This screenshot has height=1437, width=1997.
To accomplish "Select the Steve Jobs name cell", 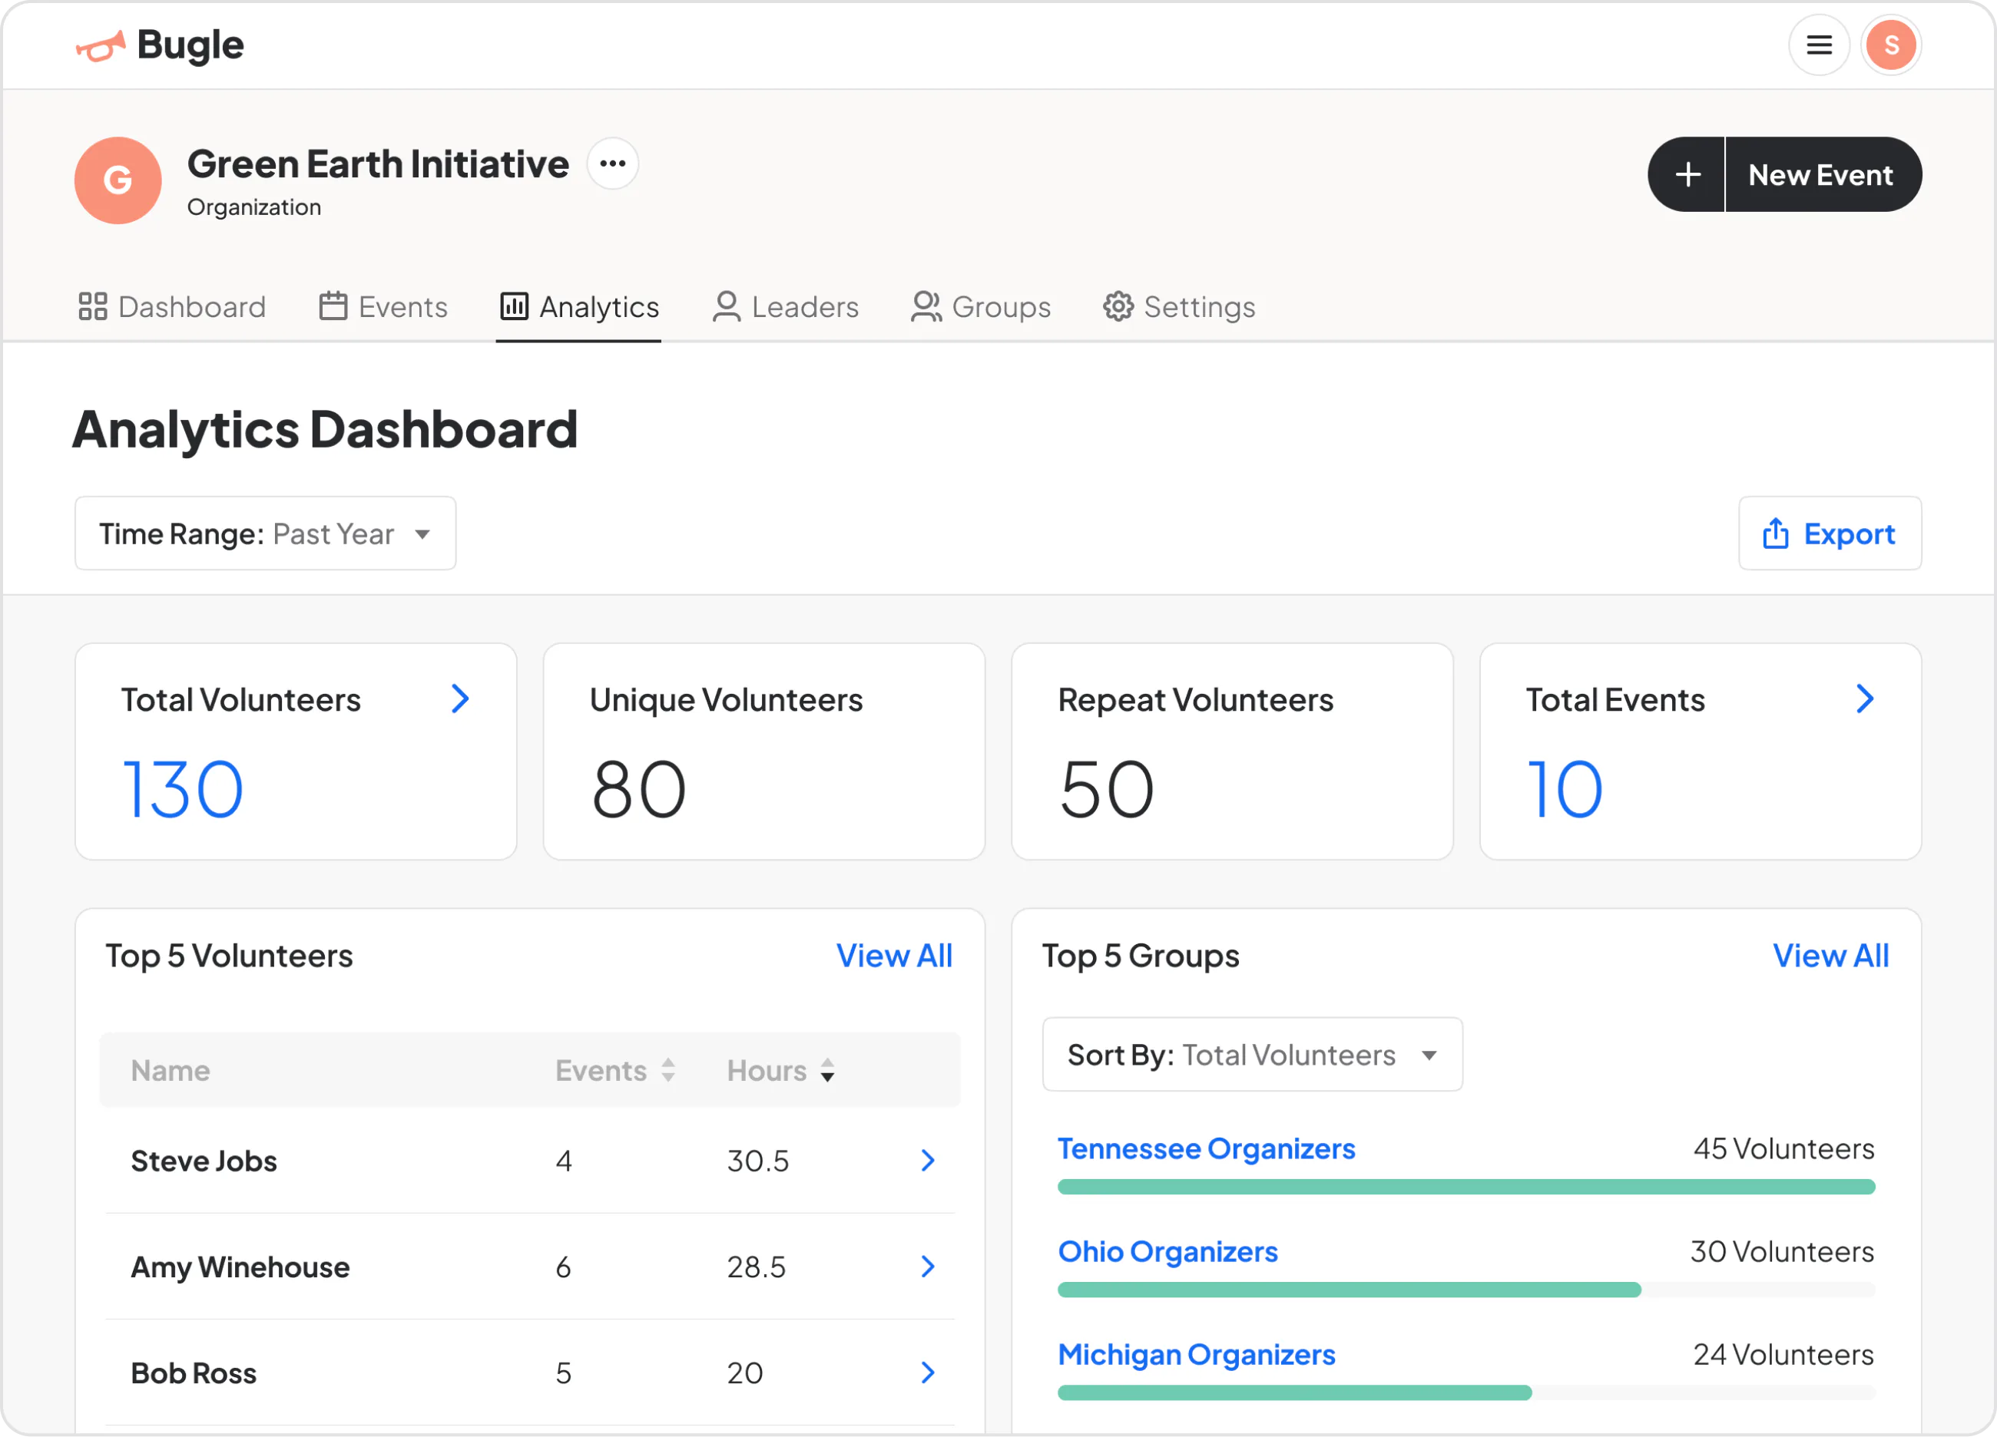I will 204,1161.
